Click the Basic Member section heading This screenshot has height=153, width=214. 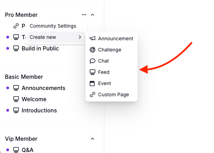pos(24,77)
